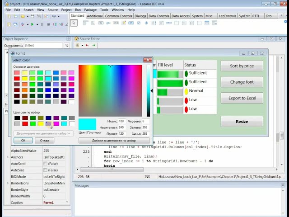Viewport: 289px width, 217px height.
Task: Click the Stop debugging square icon
Action: point(48,24)
